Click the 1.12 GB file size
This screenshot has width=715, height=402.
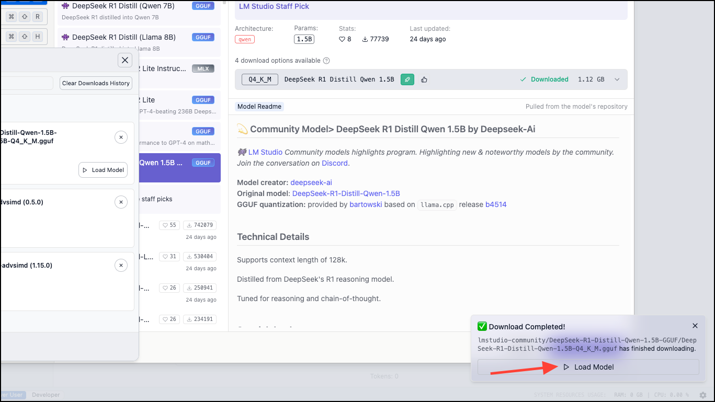click(x=591, y=79)
